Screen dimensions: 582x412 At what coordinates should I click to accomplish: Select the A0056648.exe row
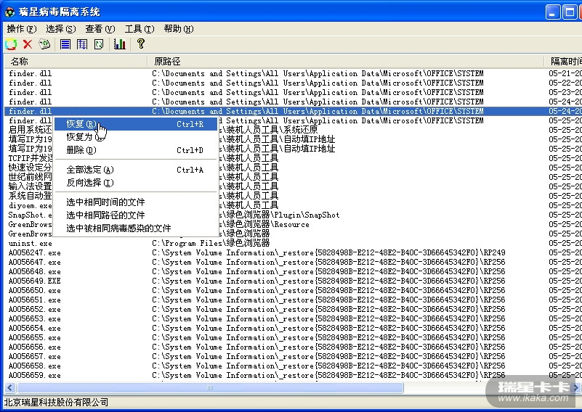pos(293,271)
